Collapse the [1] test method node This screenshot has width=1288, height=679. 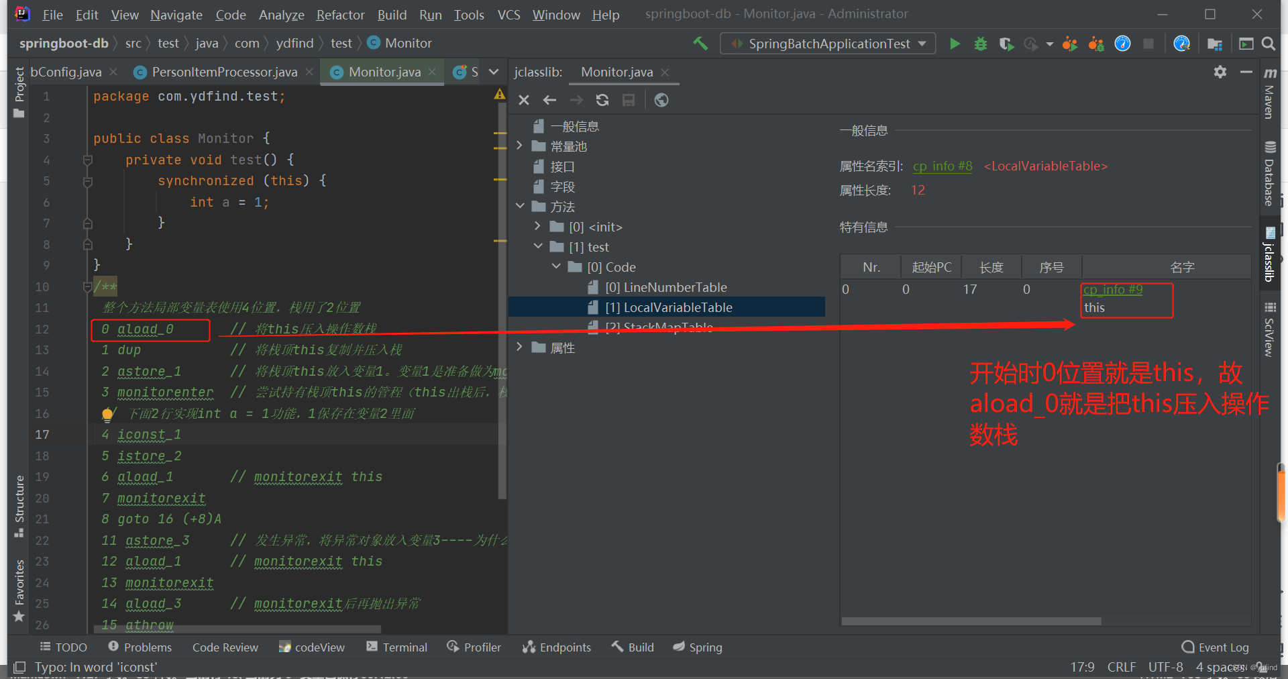click(537, 246)
